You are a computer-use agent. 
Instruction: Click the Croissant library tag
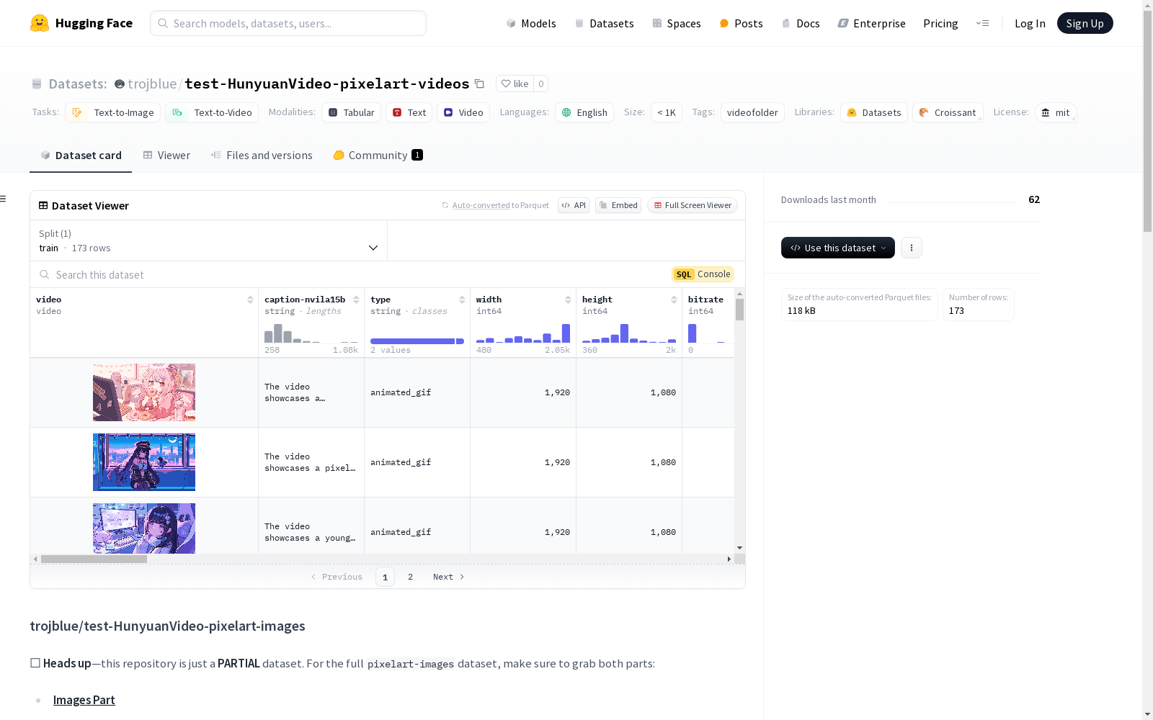[x=948, y=112]
